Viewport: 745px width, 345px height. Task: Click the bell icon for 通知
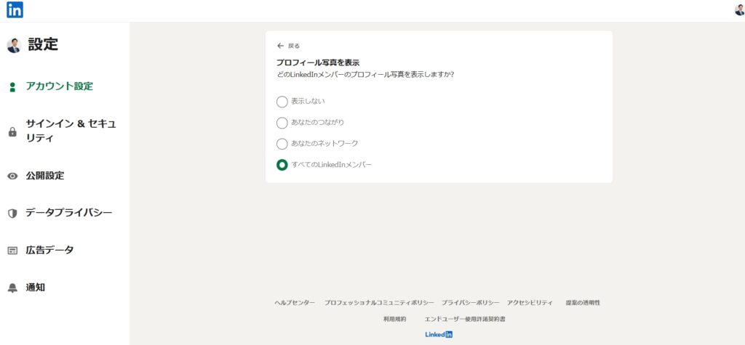pyautogui.click(x=12, y=288)
